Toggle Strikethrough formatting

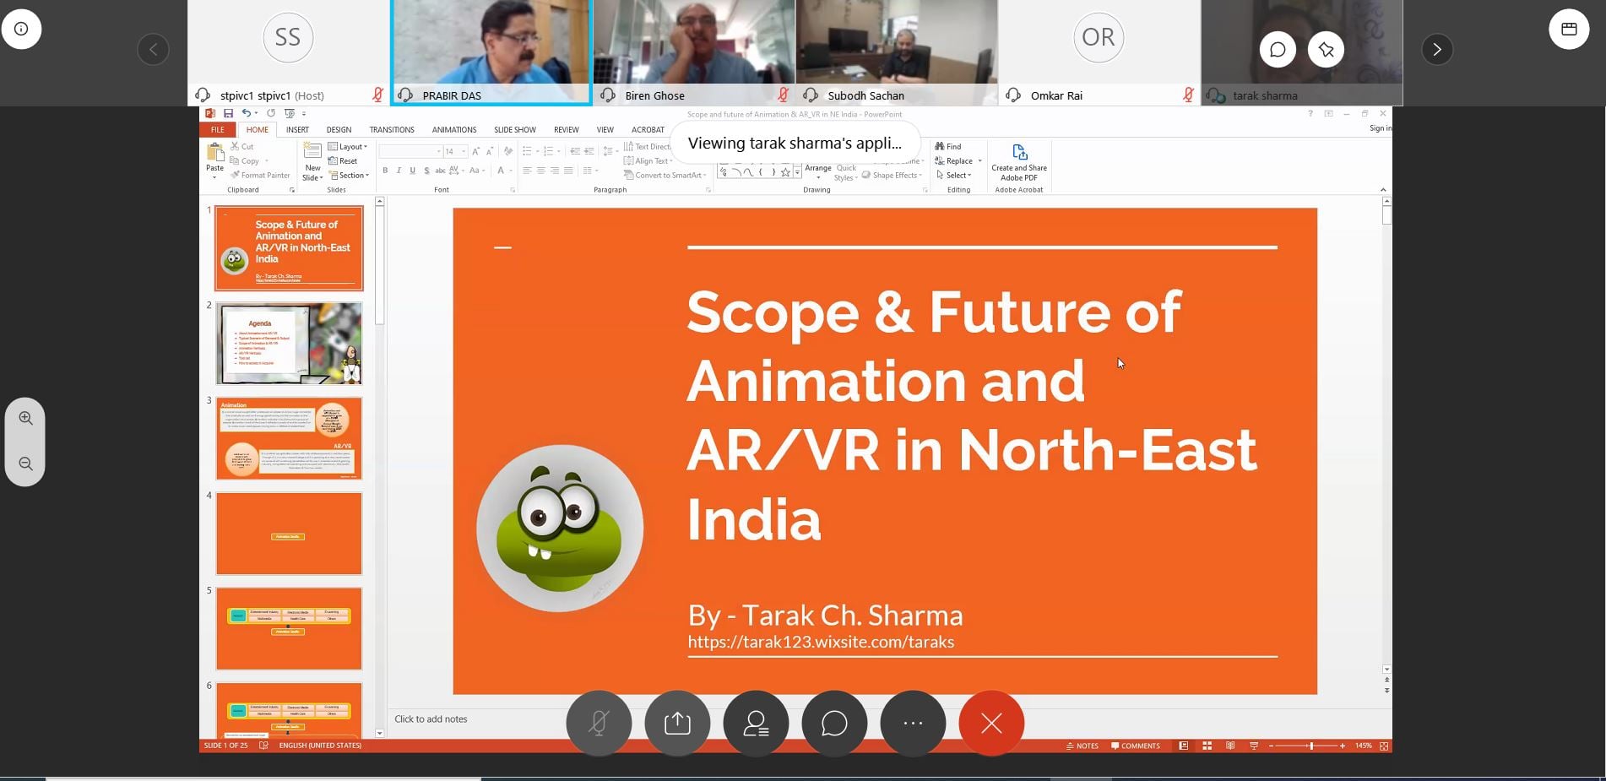coord(440,171)
